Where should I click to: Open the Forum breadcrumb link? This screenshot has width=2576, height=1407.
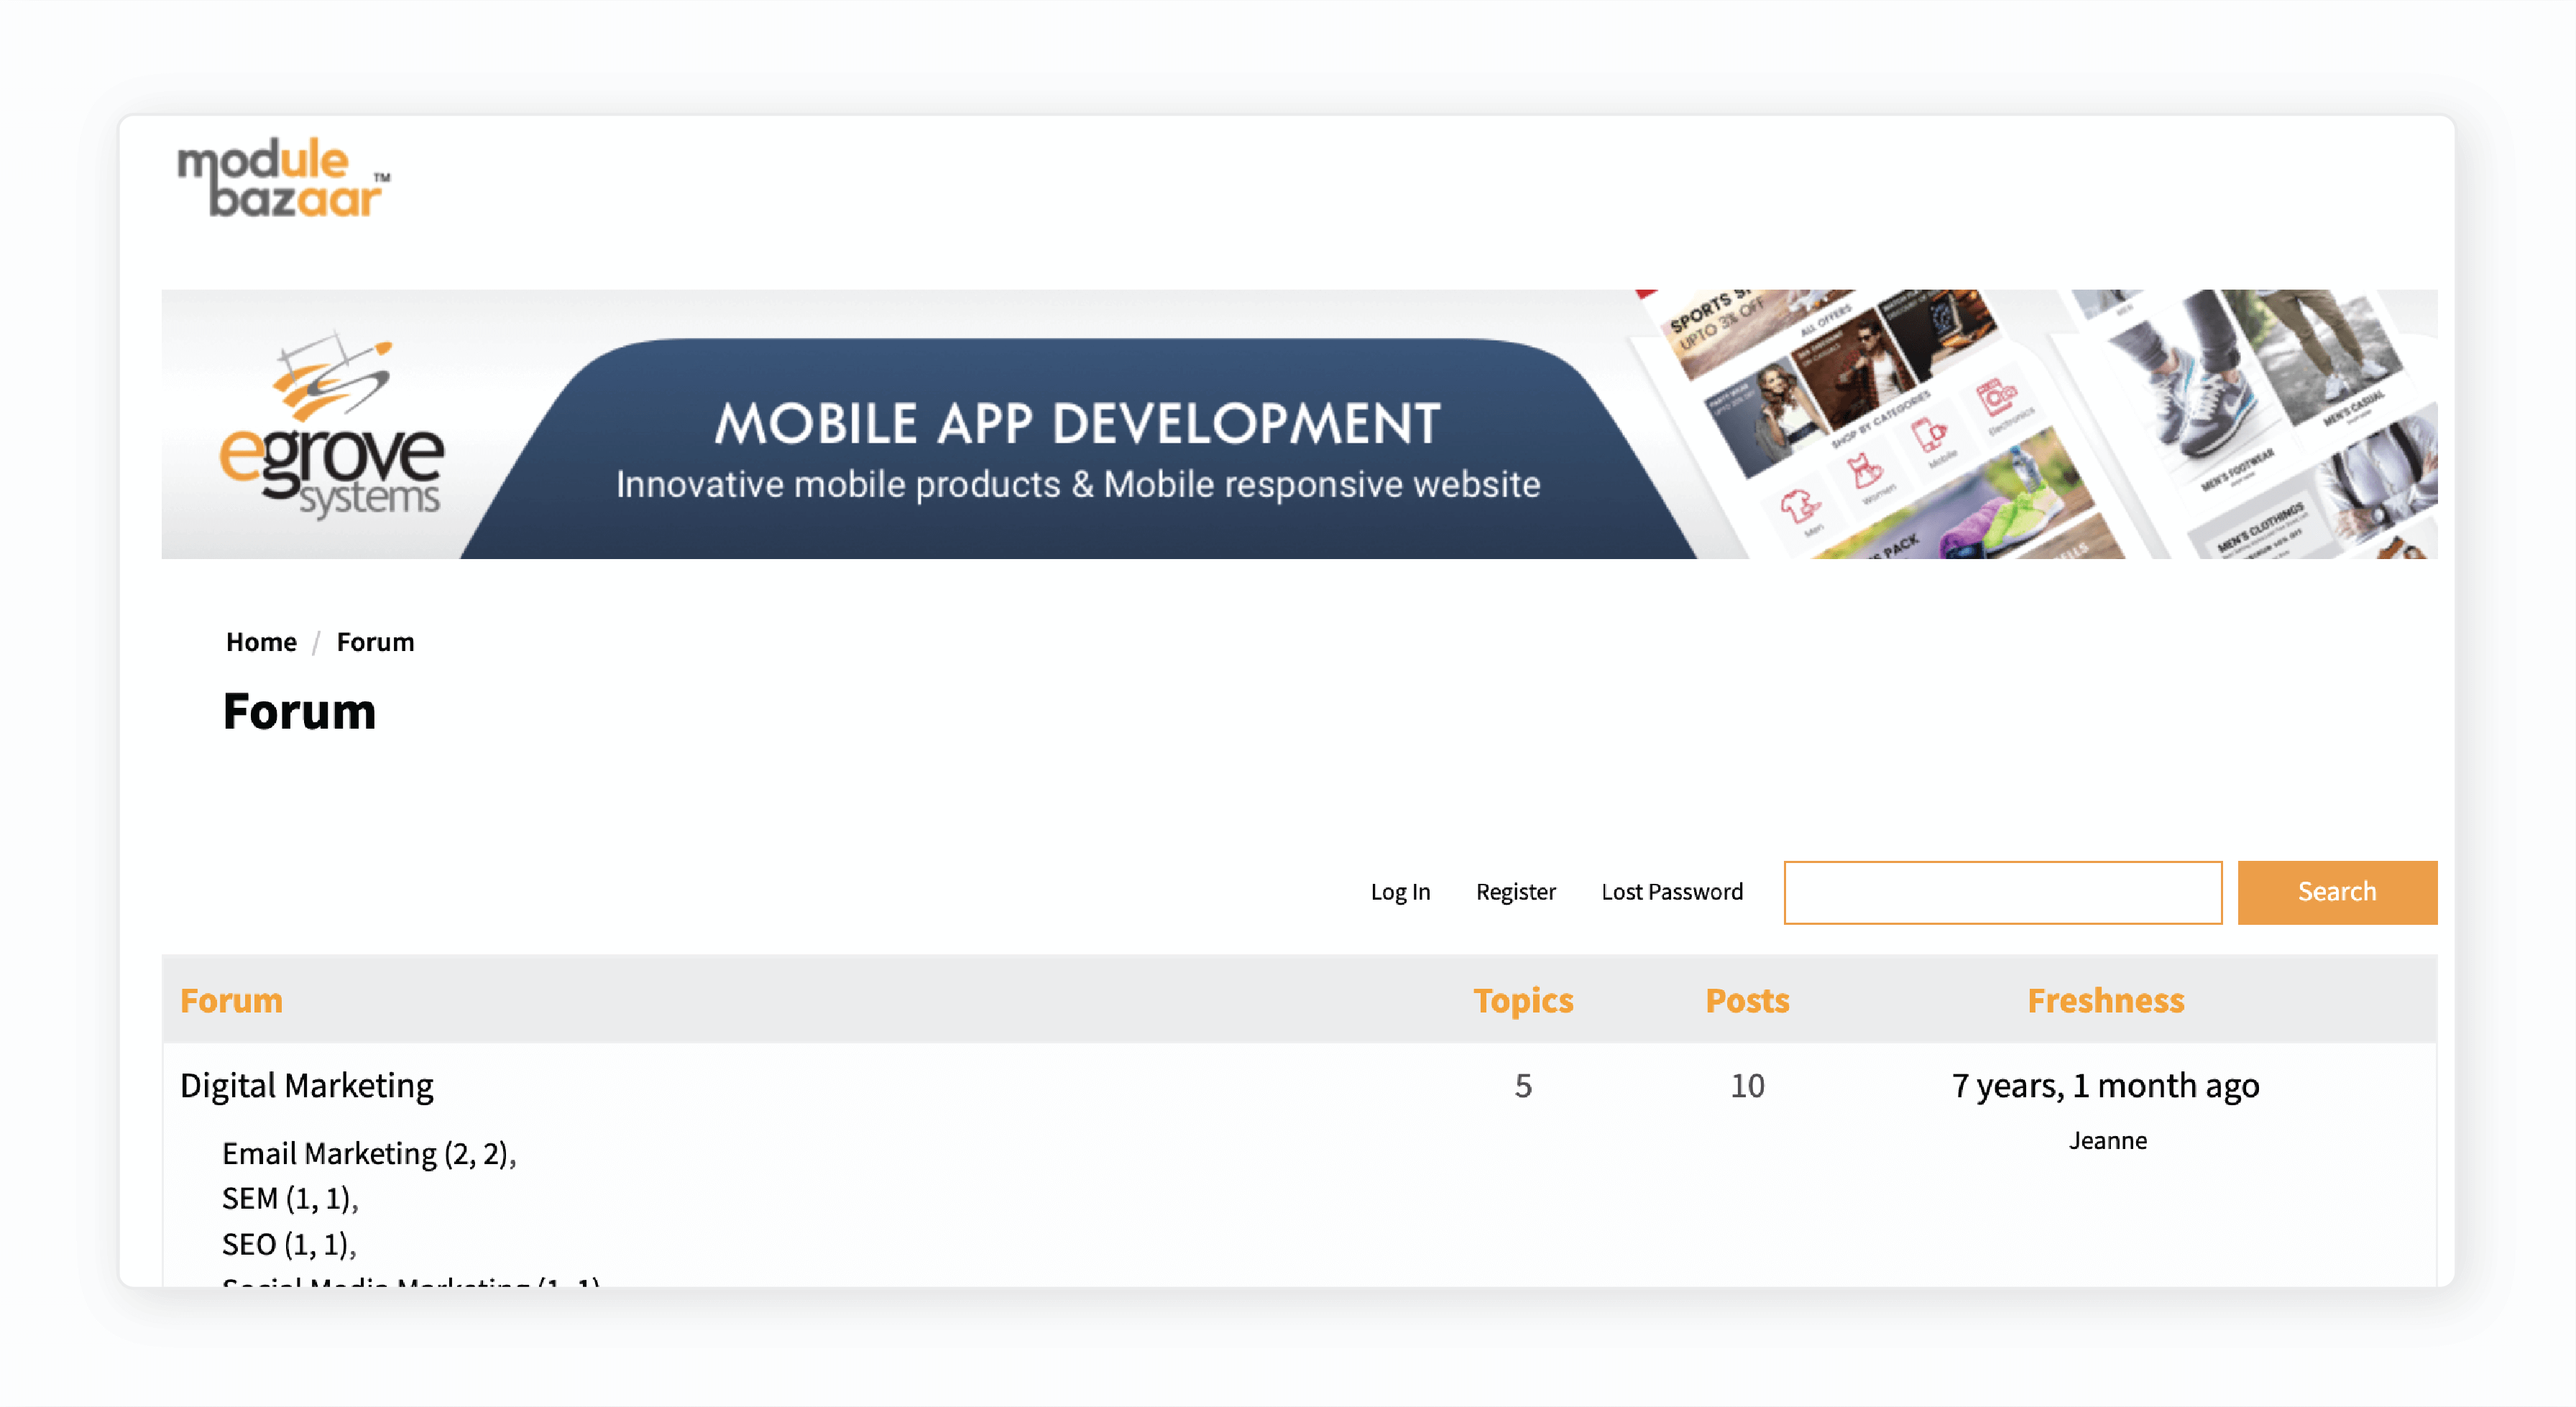coord(375,642)
